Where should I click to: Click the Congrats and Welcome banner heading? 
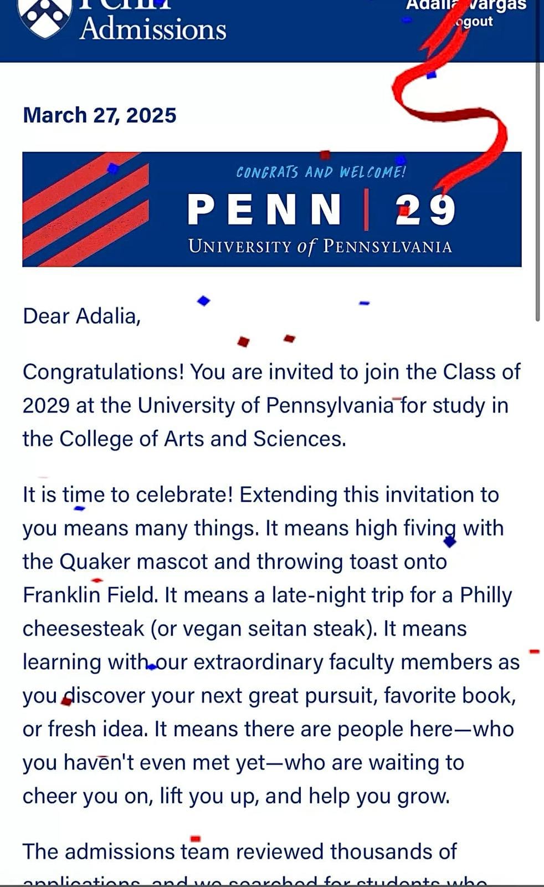[321, 172]
